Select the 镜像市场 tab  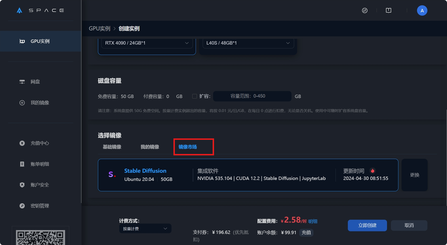[x=188, y=147]
